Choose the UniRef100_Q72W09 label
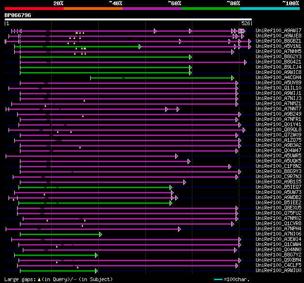Viewport: 304px width, 283px height. [278, 135]
